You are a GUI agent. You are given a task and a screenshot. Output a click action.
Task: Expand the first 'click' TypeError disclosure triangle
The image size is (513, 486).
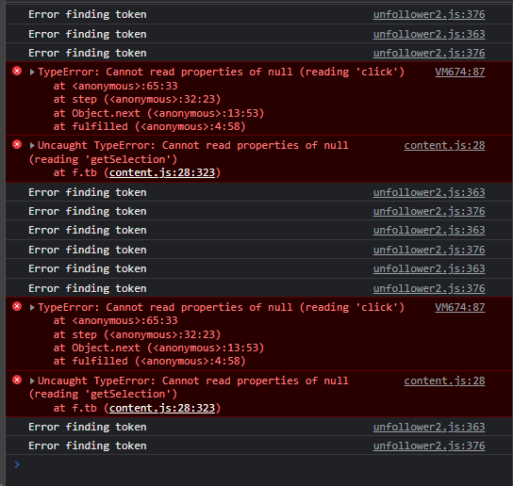(x=32, y=72)
